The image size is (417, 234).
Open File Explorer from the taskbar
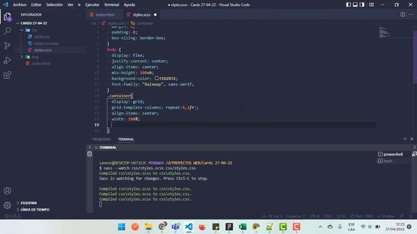pos(149,227)
